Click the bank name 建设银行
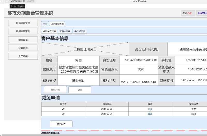207x136 pixels. pos(78,80)
